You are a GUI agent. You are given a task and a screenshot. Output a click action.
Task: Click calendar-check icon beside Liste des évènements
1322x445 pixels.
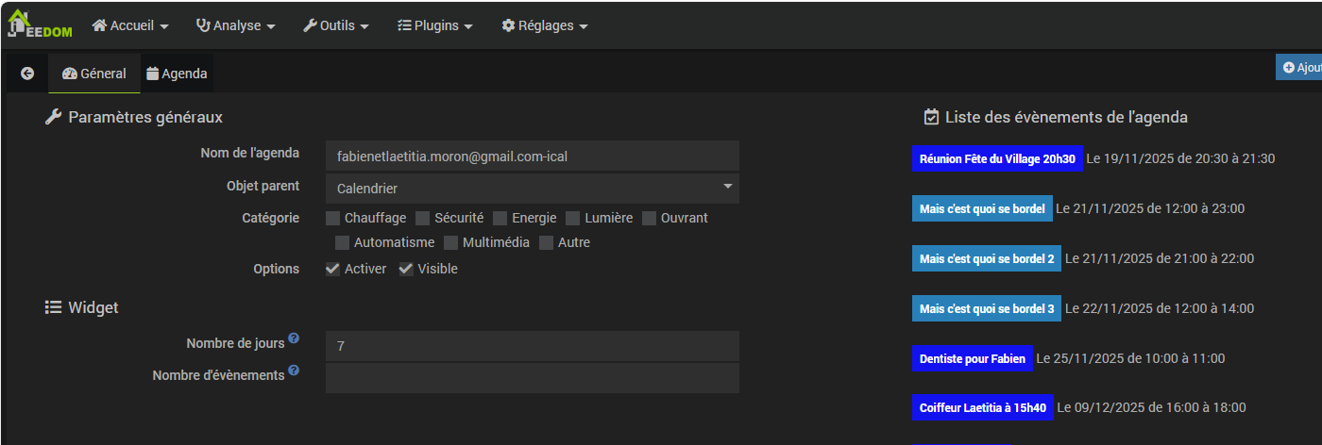point(931,117)
